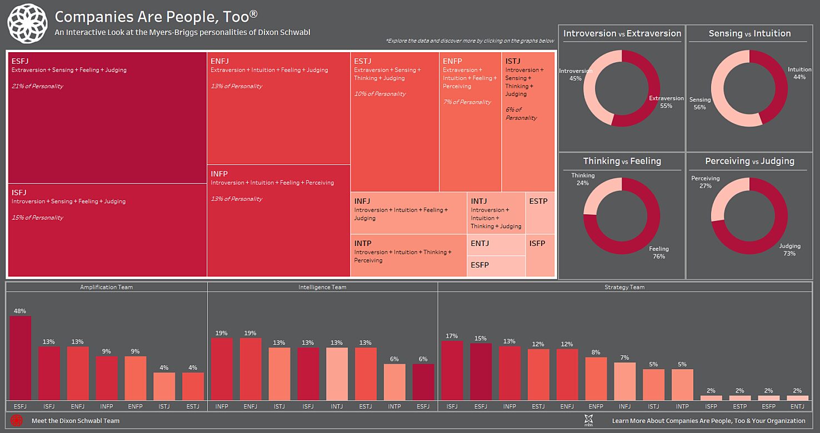This screenshot has width=820, height=433.
Task: Click the Thinking vs Feeling chart title
Action: 622,161
